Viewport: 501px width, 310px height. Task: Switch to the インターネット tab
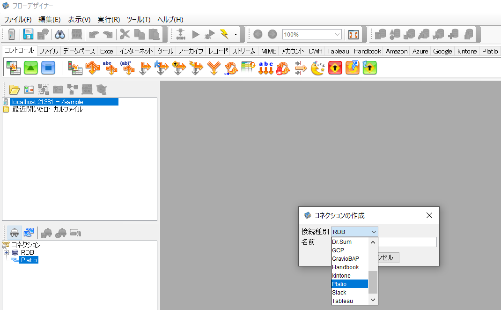pos(136,51)
